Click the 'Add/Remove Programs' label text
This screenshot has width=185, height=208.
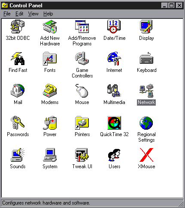[x=82, y=41]
